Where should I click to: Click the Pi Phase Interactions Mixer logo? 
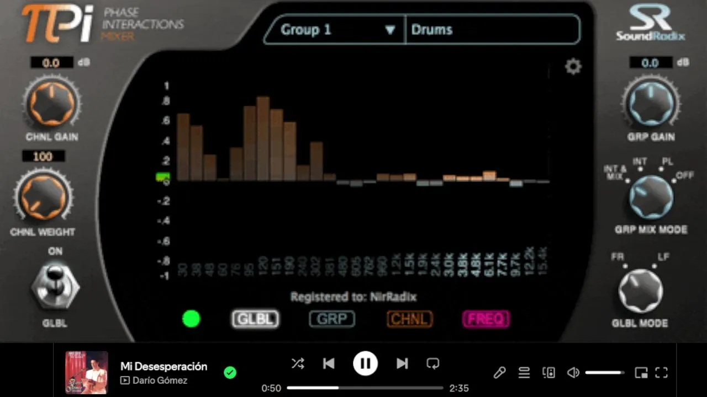tap(103, 24)
